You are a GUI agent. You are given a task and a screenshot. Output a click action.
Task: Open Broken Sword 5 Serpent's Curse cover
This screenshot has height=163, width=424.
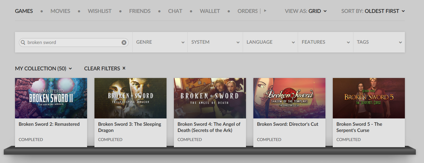(369, 98)
